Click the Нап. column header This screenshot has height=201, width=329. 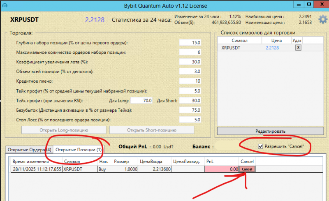coord(105,162)
